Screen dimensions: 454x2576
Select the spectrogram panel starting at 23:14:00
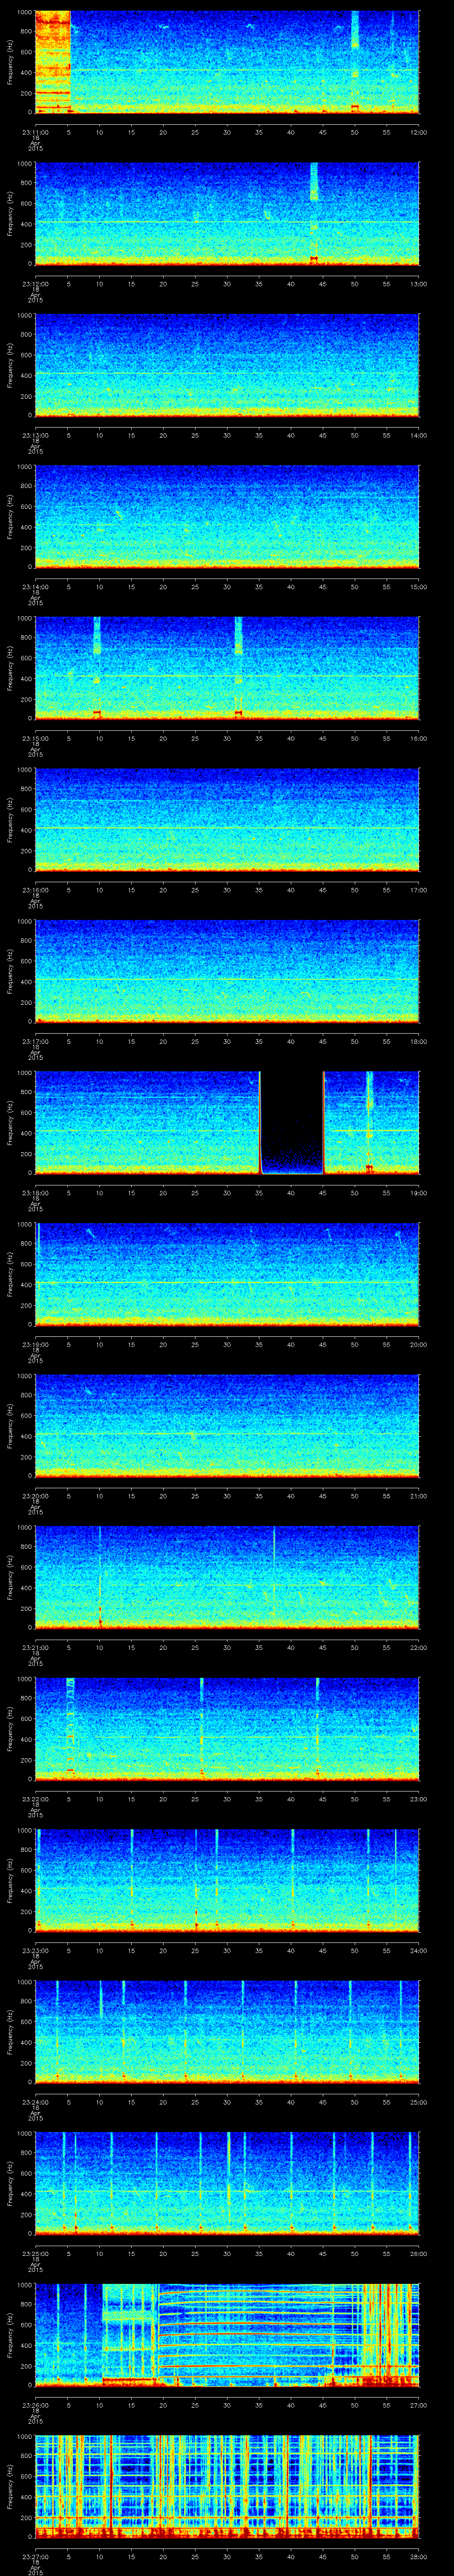[227, 516]
